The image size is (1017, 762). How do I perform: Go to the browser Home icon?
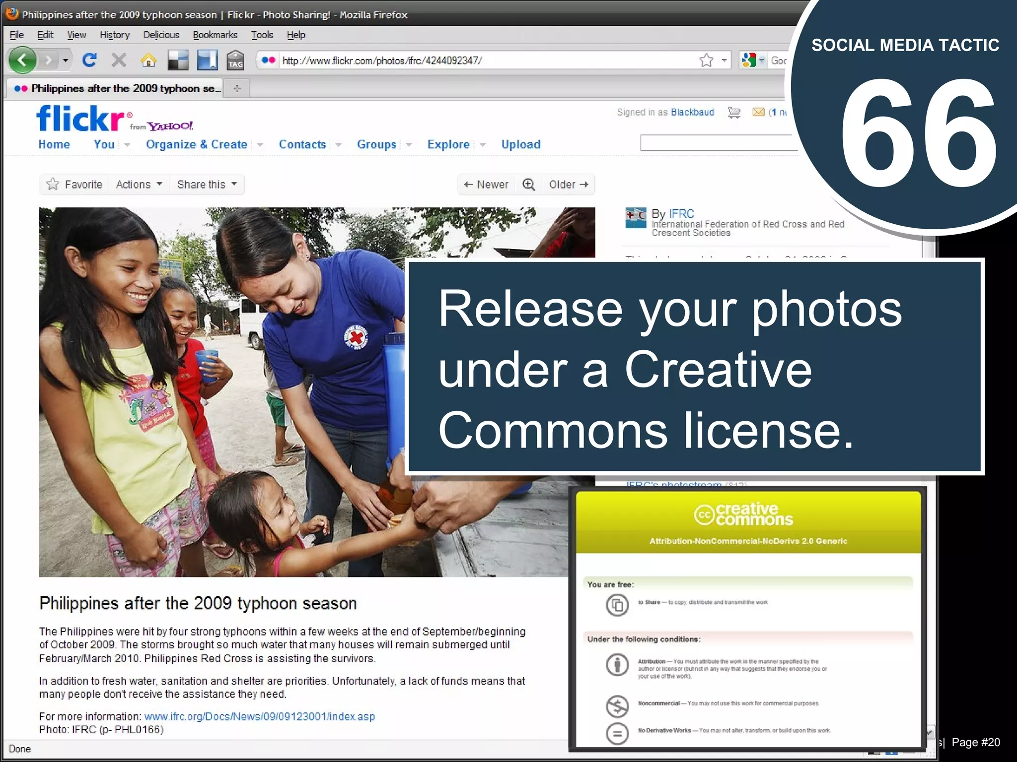click(x=148, y=61)
